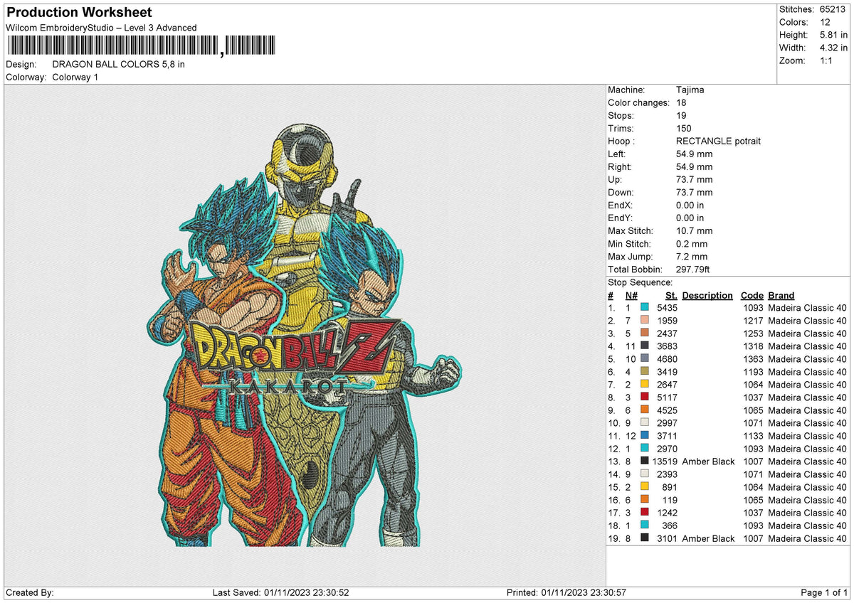Select 'Page 1 of 1' in footer
Viewport: 854px width, 603px height.
click(x=824, y=593)
